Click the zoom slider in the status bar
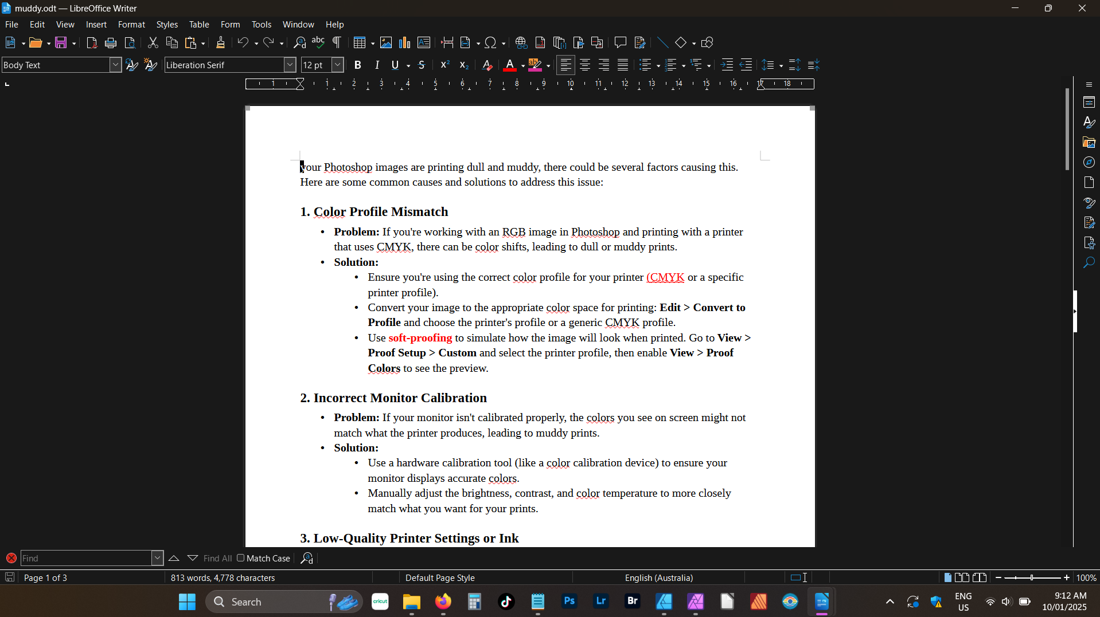The height and width of the screenshot is (617, 1100). click(1032, 578)
